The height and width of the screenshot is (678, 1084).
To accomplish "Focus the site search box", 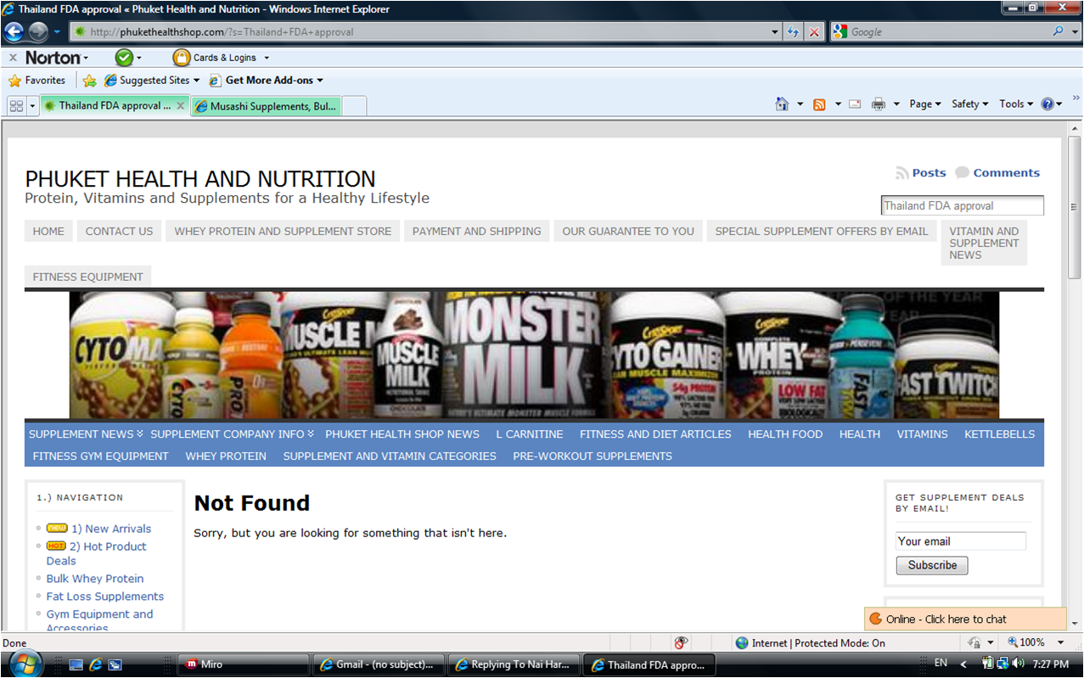I will (x=963, y=206).
